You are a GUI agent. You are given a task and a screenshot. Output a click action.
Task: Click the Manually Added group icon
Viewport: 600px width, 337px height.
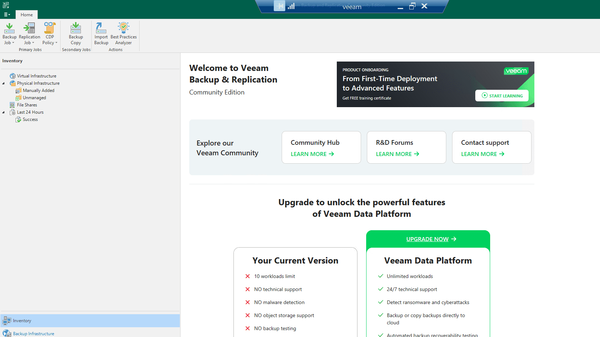coord(18,90)
